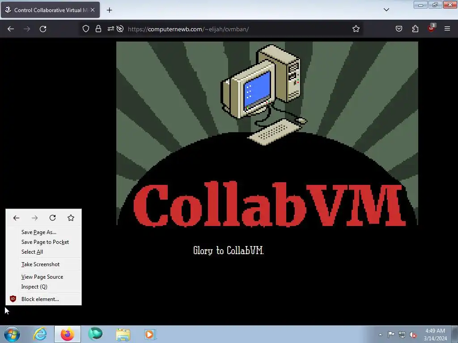Choose View Page Source
This screenshot has width=458, height=343.
pyautogui.click(x=43, y=277)
